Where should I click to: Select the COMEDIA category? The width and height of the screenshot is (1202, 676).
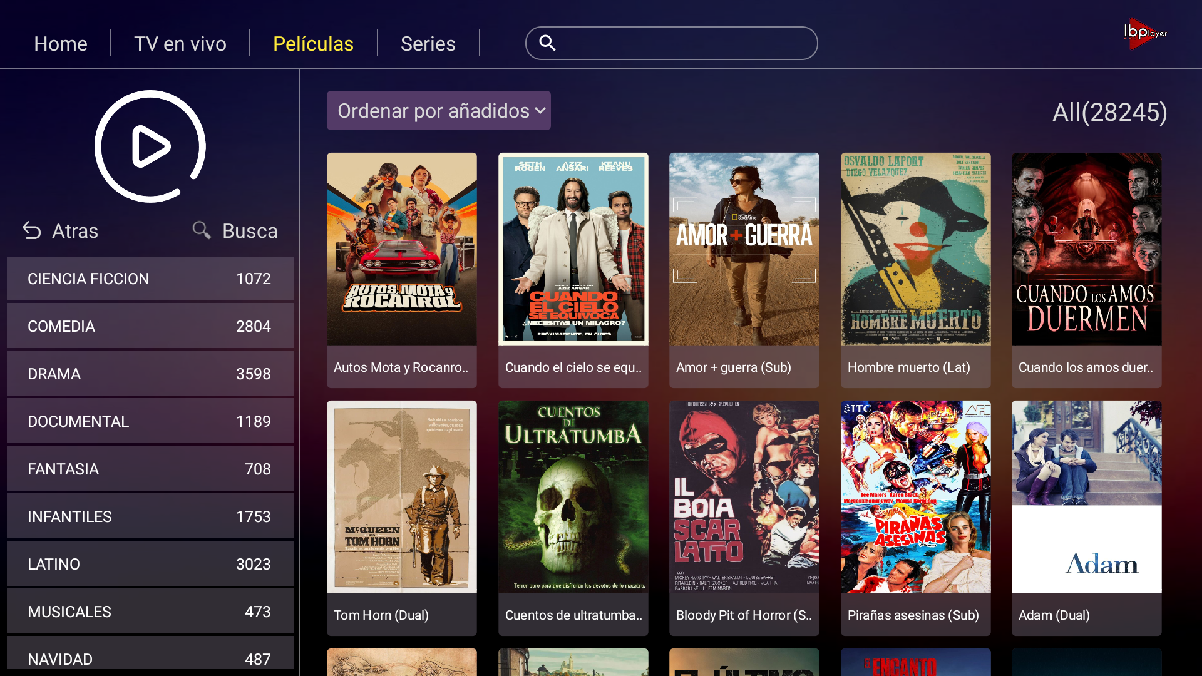pos(150,326)
